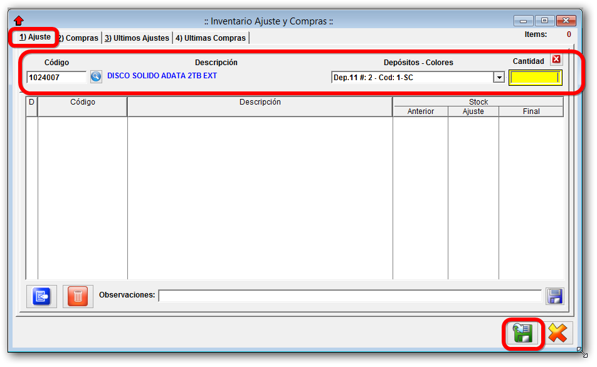Click into the Observaciones text field

click(349, 296)
